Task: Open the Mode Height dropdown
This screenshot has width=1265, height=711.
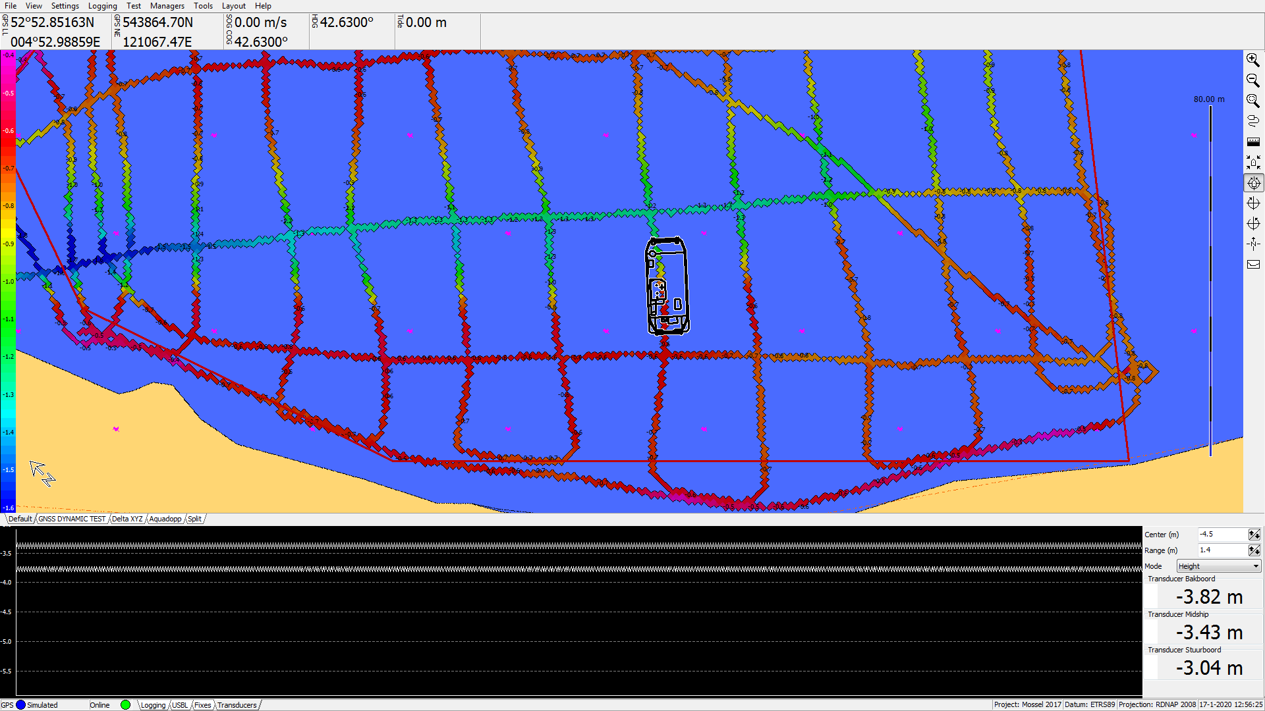Action: 1219,566
